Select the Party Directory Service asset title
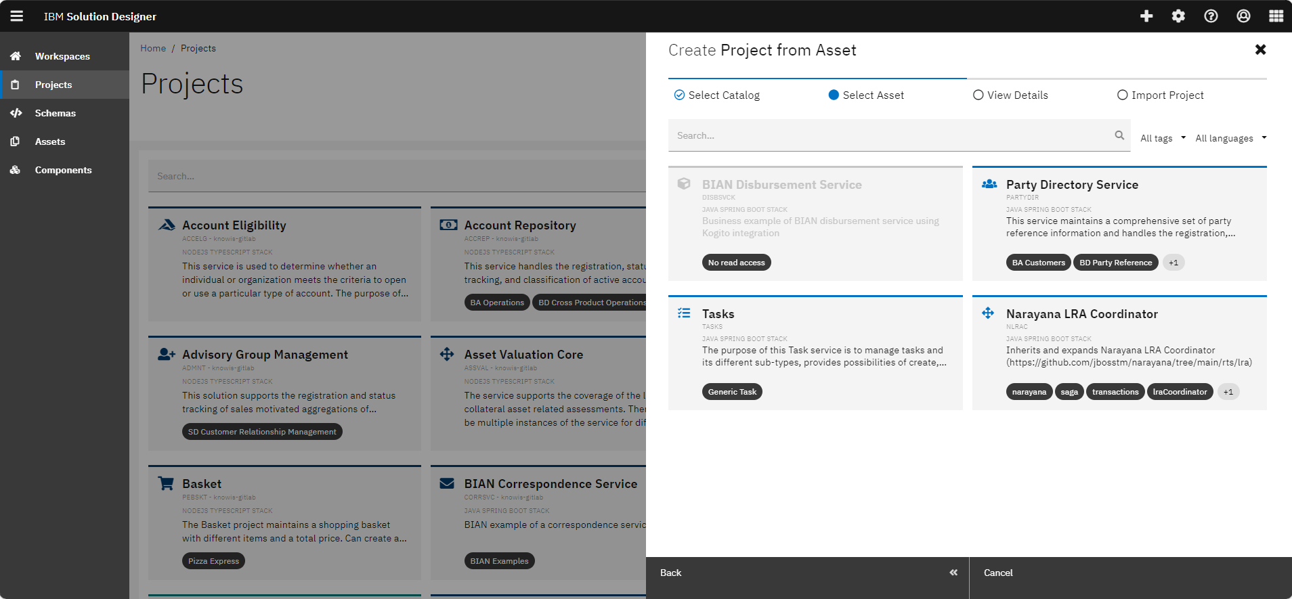The image size is (1292, 599). point(1072,185)
